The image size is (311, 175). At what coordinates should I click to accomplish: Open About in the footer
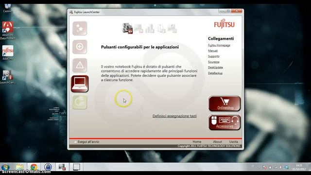tap(217, 141)
